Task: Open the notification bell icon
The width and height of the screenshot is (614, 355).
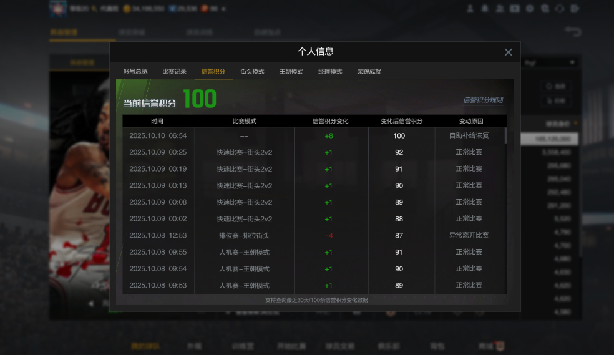Action: click(x=485, y=9)
